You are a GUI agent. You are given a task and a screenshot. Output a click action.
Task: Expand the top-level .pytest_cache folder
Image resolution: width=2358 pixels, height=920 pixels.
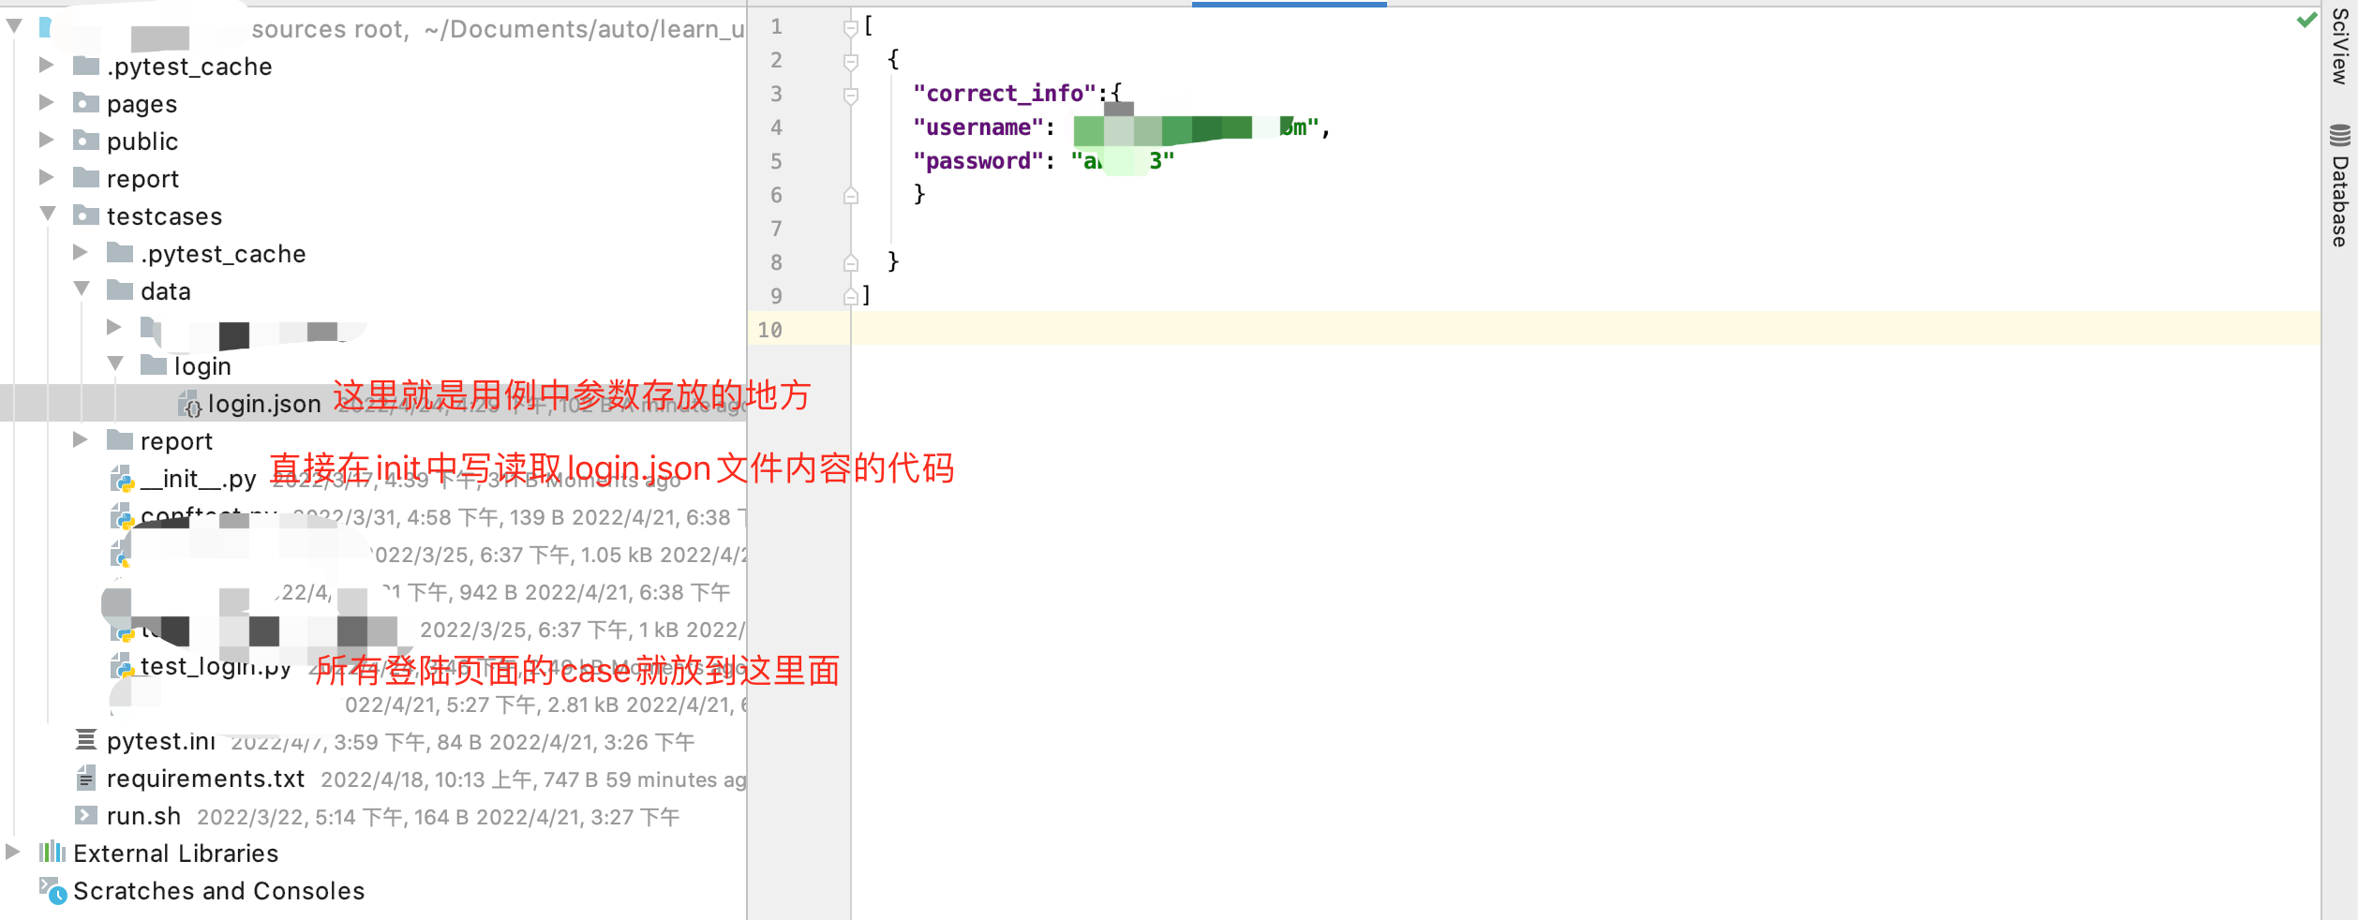click(x=46, y=66)
